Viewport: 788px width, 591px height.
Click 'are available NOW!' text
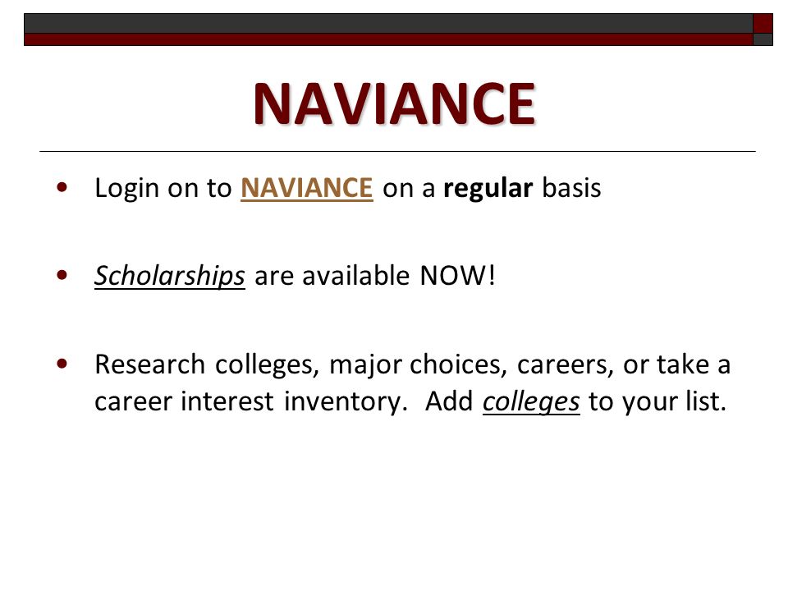click(375, 276)
